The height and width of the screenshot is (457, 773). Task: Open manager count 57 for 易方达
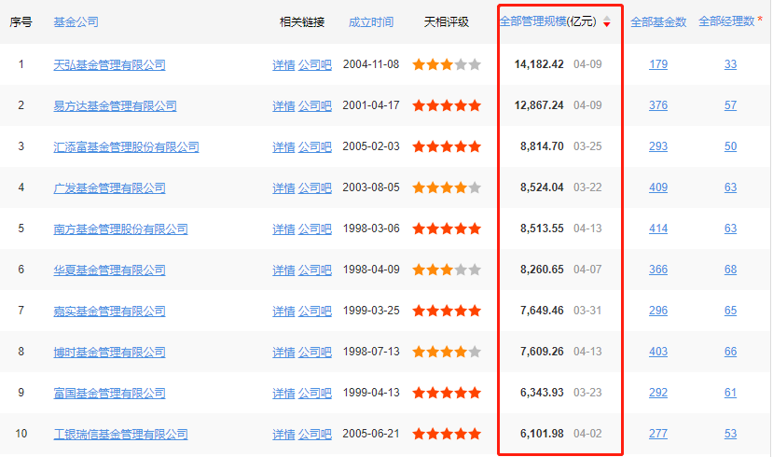(x=730, y=105)
